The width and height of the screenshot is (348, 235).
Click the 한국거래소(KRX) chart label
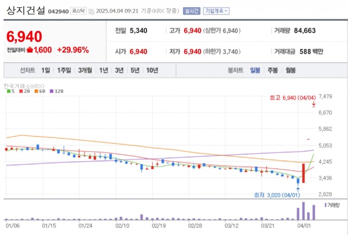click(x=24, y=86)
